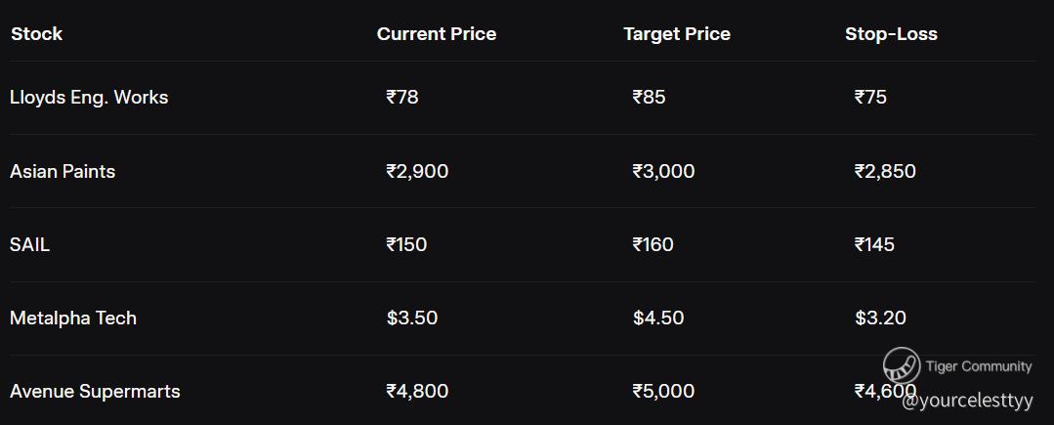Viewport: 1054px width, 425px height.
Task: Click the @yourcelesttyy username watermark
Action: [x=967, y=401]
